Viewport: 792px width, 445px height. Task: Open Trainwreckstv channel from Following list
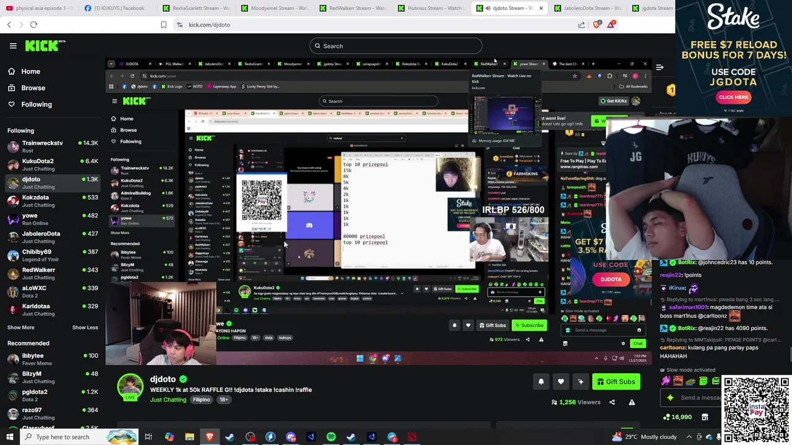point(53,146)
